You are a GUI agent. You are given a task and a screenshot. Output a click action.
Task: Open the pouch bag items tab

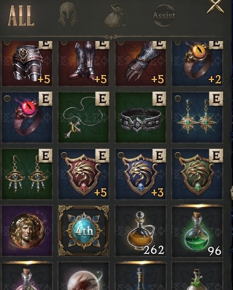point(115,16)
